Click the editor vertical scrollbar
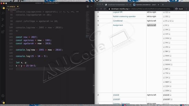The width and height of the screenshot is (189, 106). coord(94,84)
